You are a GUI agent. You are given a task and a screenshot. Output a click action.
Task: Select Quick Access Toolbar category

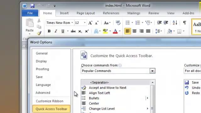pos(51,109)
